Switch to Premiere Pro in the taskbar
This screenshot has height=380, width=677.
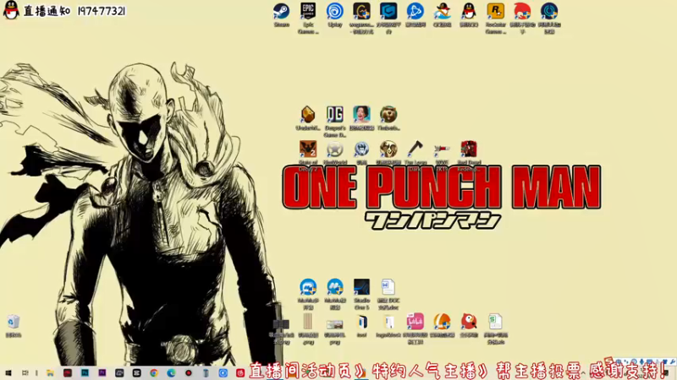(x=102, y=373)
